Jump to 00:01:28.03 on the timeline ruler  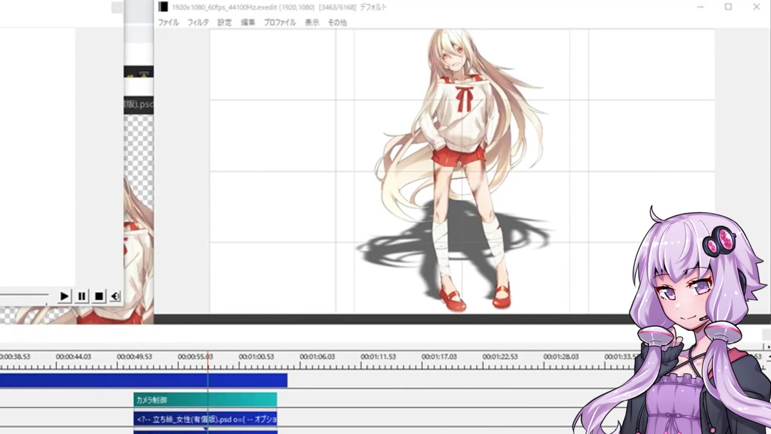tap(561, 357)
